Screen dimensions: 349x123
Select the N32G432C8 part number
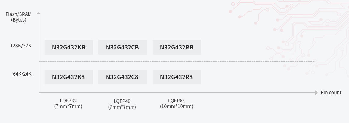click(122, 77)
